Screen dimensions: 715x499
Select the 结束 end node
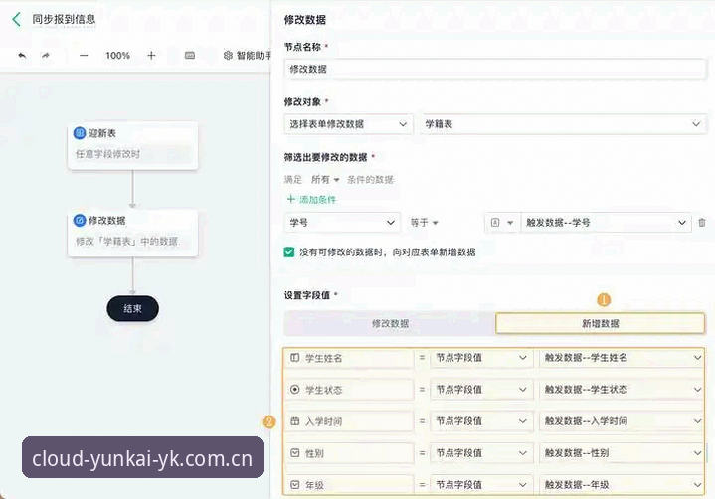click(x=132, y=308)
